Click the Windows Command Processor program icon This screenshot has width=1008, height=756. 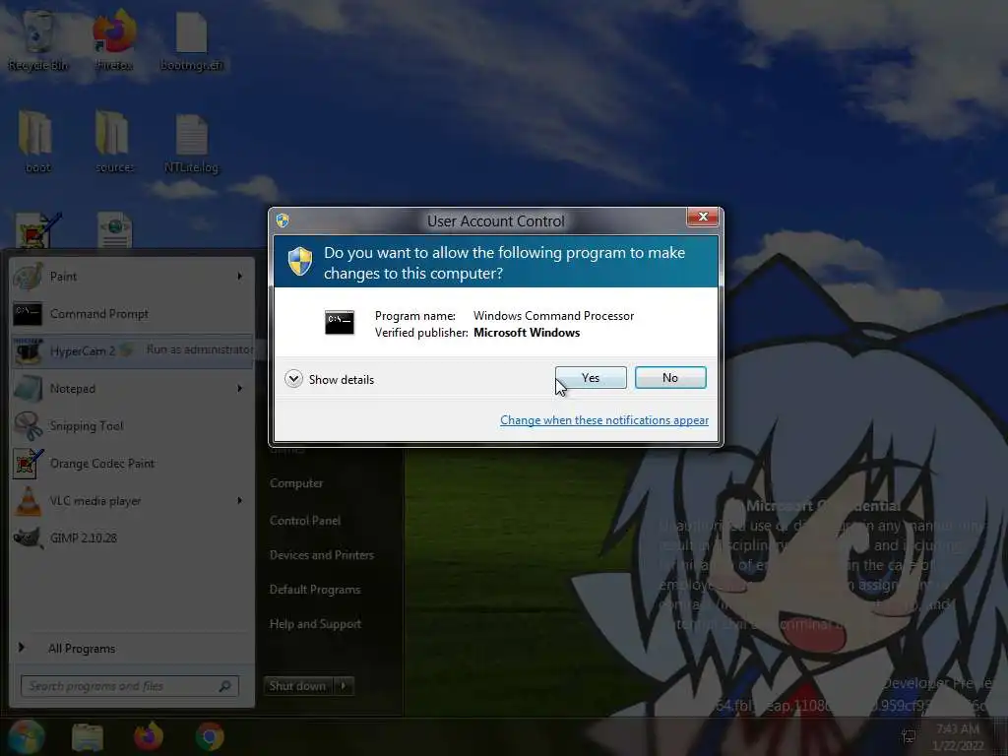click(340, 322)
